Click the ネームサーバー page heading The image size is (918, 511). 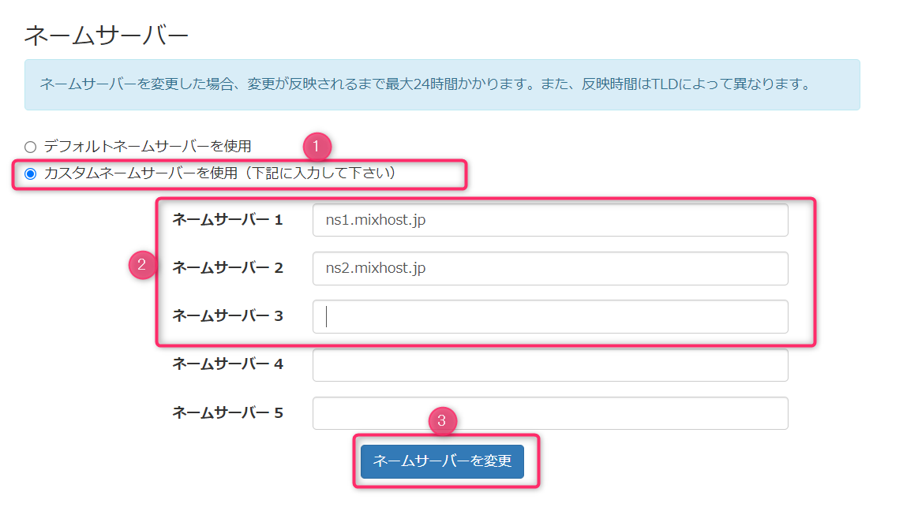[x=106, y=35]
